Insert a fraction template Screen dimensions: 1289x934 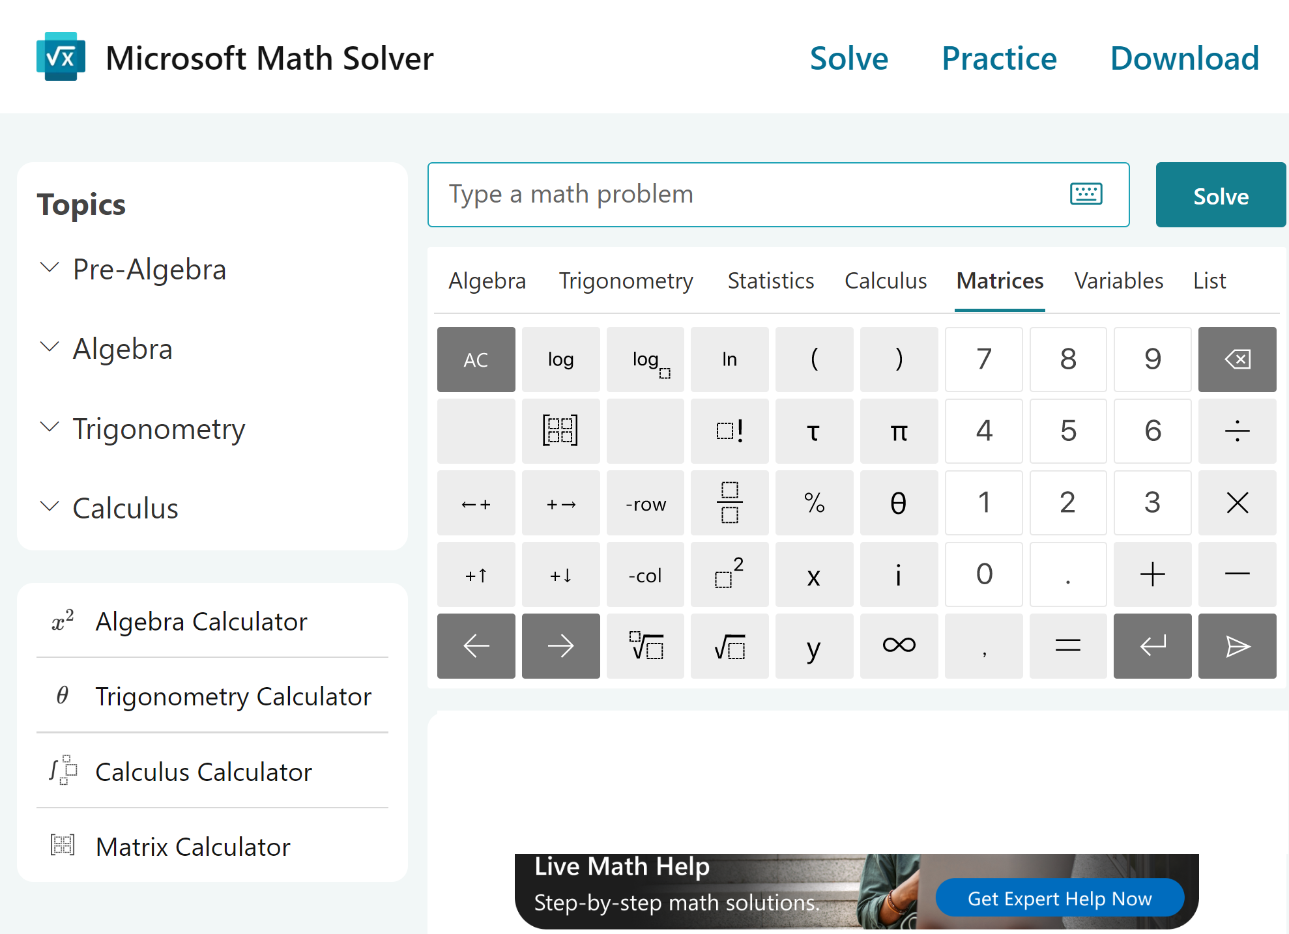(729, 503)
